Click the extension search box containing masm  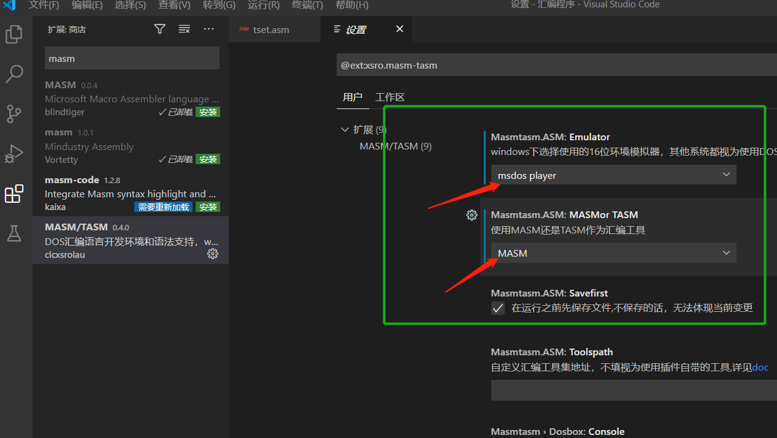pos(132,58)
